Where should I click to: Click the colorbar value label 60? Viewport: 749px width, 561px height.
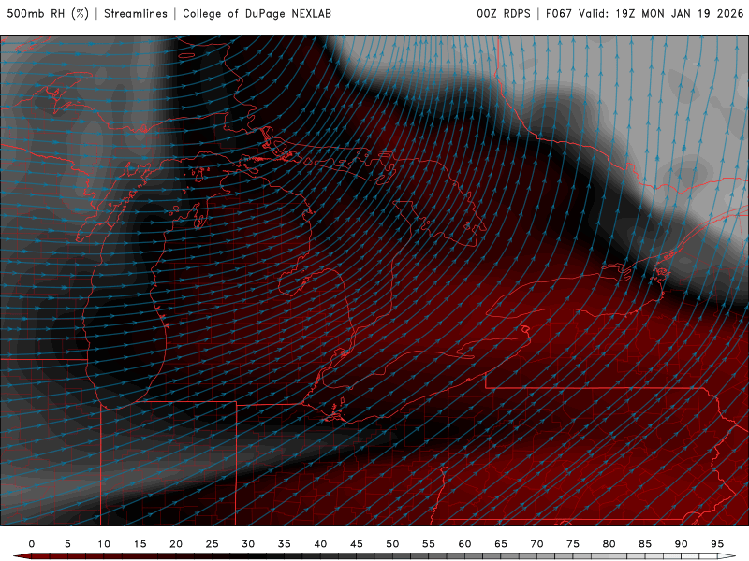[x=464, y=544]
